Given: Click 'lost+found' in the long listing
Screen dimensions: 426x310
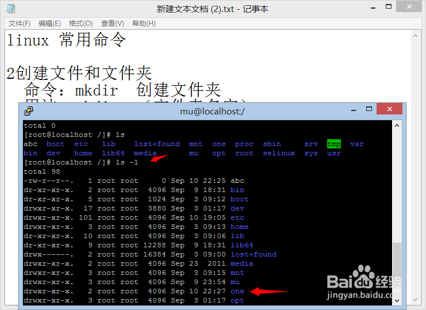Looking at the screenshot, I should (x=254, y=255).
